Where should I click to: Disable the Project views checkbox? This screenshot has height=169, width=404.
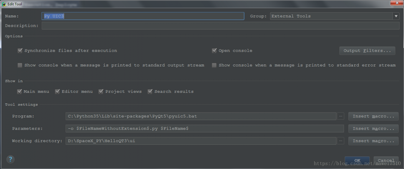point(101,91)
